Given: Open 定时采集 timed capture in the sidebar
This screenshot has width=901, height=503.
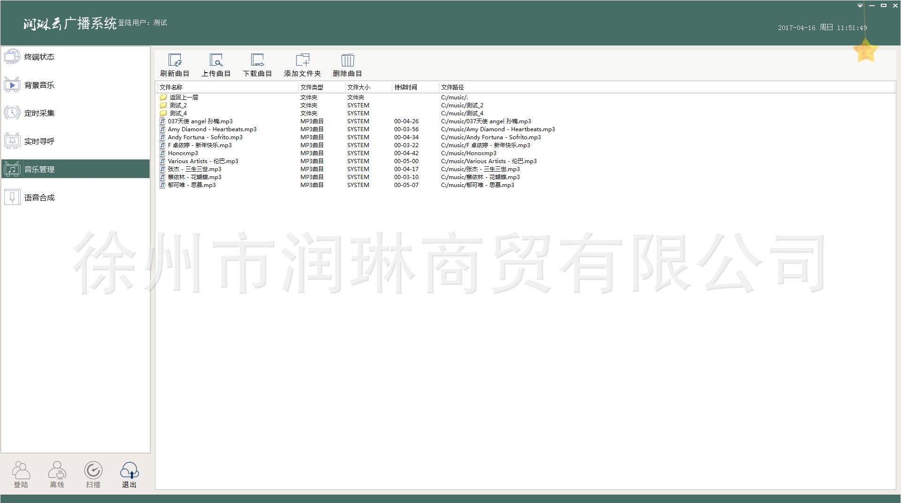Looking at the screenshot, I should pos(76,113).
